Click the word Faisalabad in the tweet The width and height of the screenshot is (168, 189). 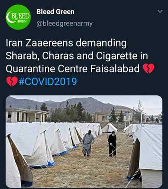point(115,68)
